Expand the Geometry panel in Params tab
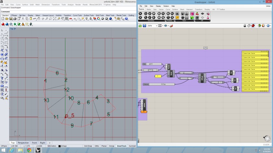Viewport: 273px width, 153px height. 150,21
